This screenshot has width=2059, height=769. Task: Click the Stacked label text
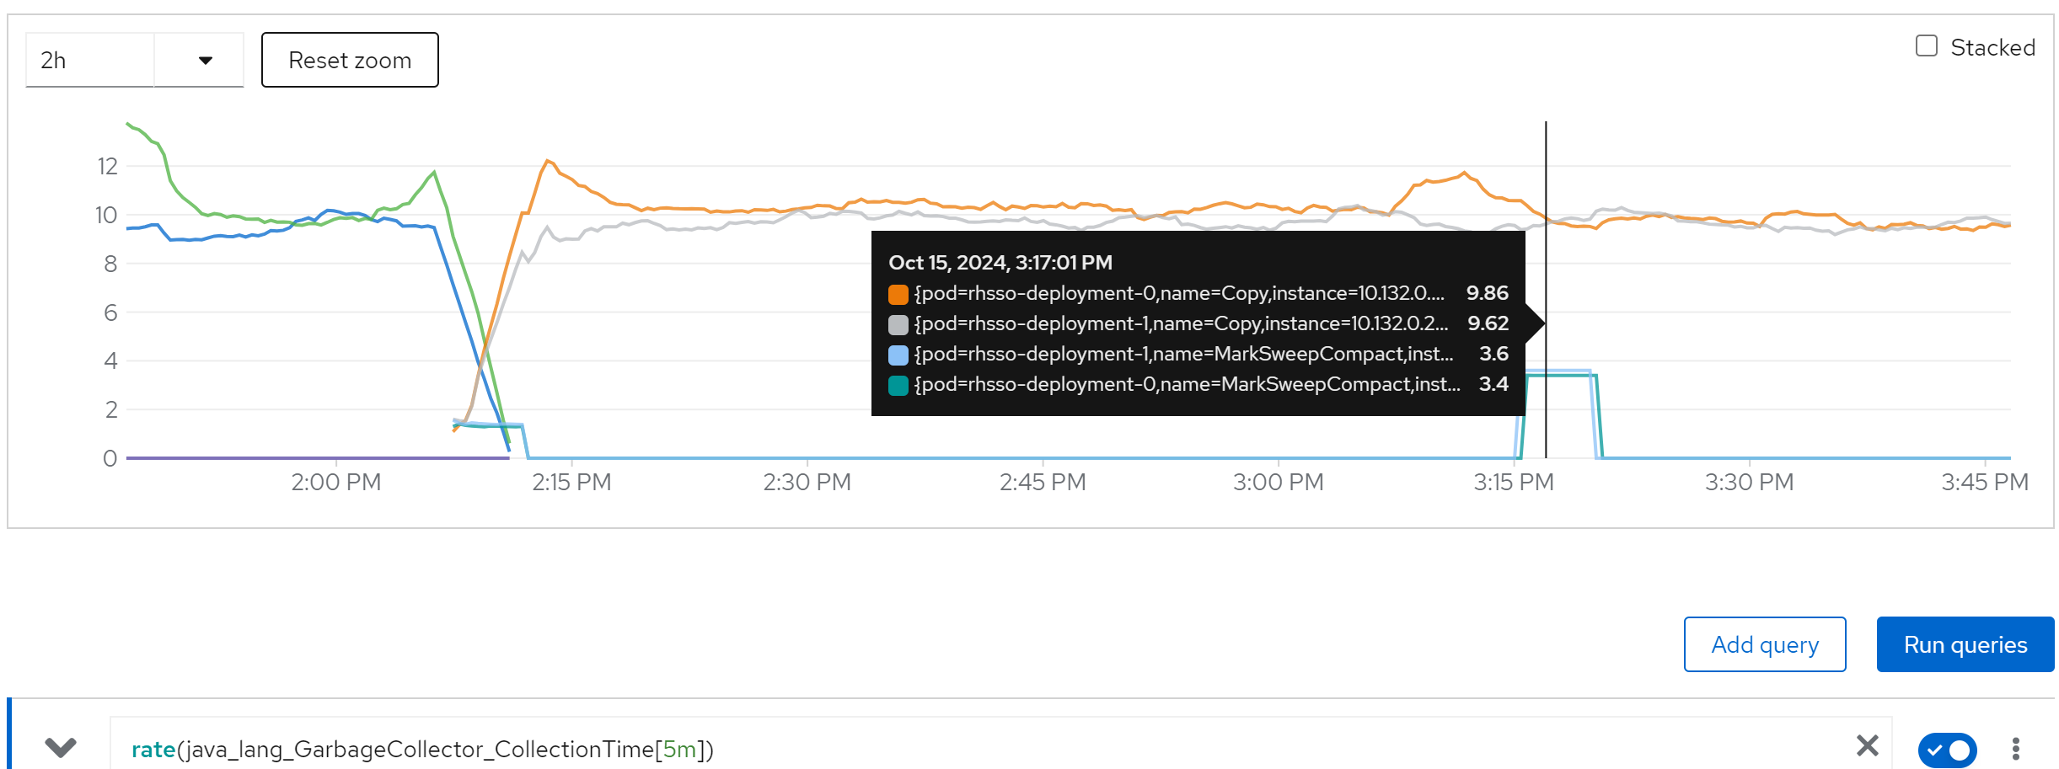click(x=1992, y=48)
